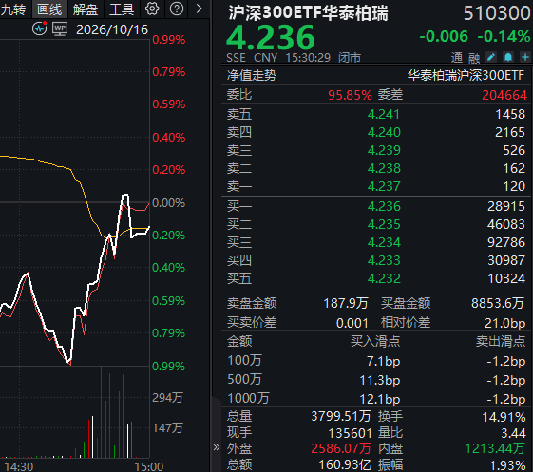Click the 通 stock connect tag

457,58
